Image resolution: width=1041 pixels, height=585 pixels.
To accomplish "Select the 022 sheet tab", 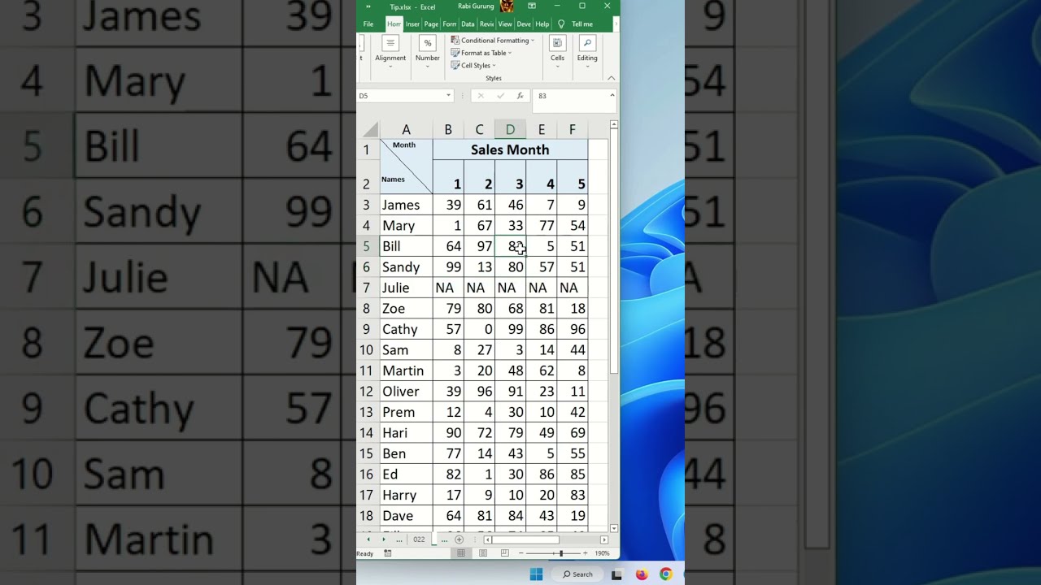I will point(419,539).
